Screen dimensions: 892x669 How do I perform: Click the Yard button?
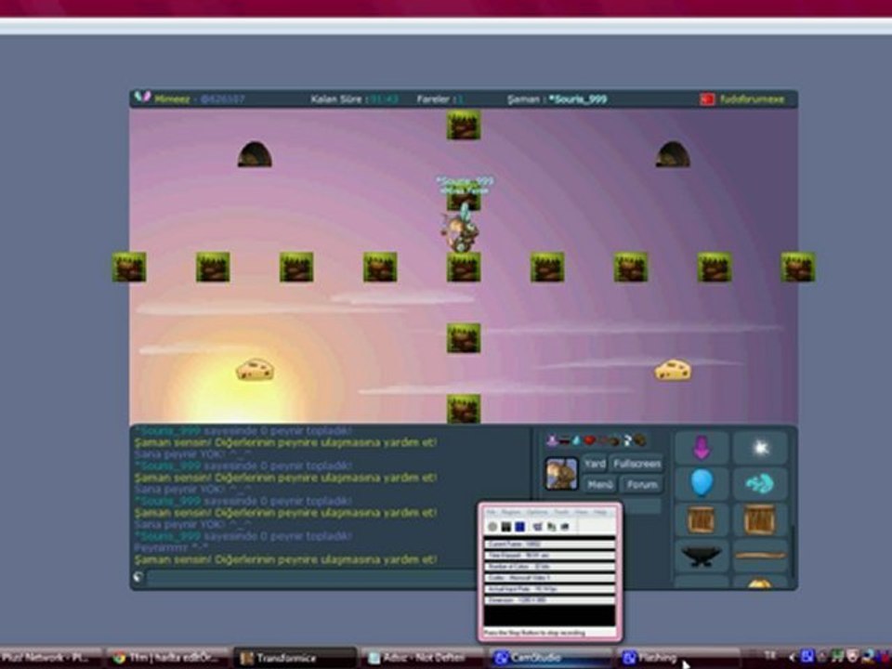pos(595,464)
